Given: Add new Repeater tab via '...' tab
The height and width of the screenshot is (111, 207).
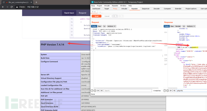Looking at the screenshot, I should (100, 12).
